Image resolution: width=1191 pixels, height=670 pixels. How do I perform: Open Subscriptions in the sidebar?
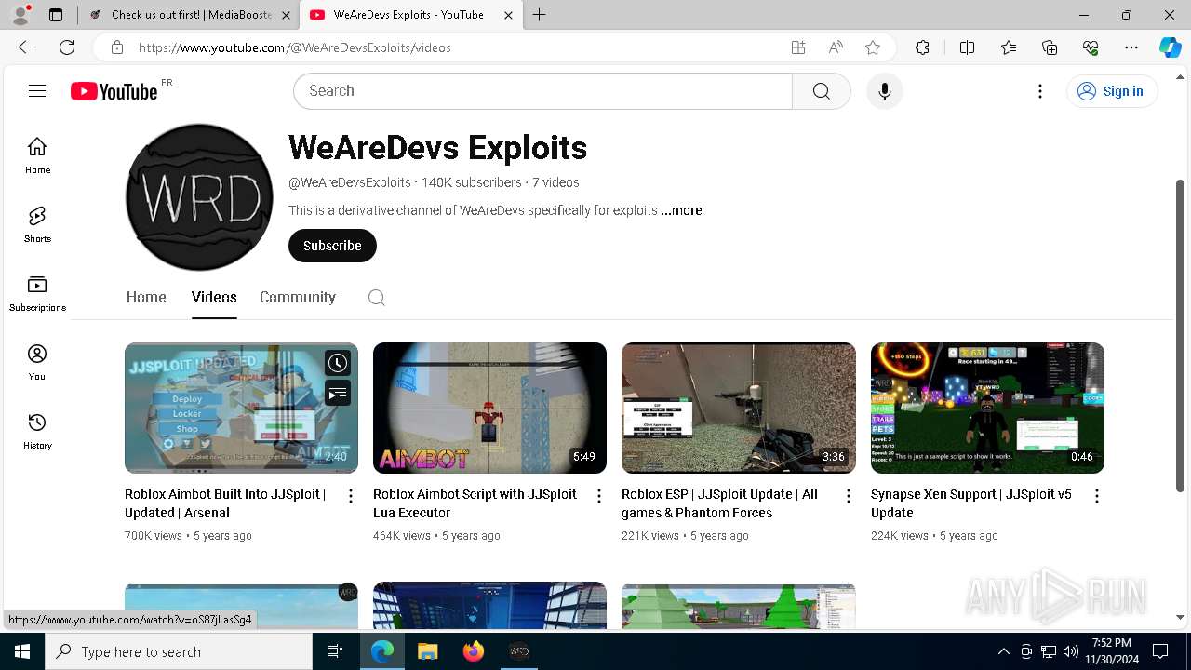click(37, 293)
